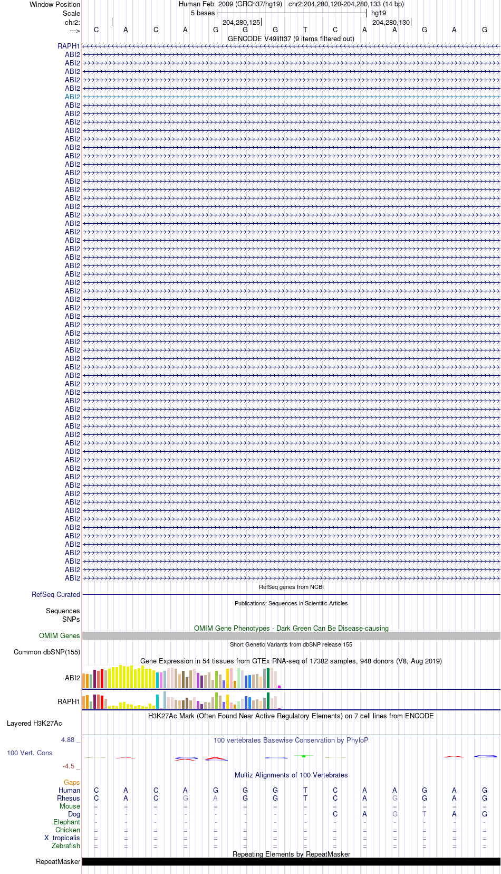Click the Common dbSNP(155) track label
Image resolution: width=501 pixels, height=874 pixels.
click(47, 652)
